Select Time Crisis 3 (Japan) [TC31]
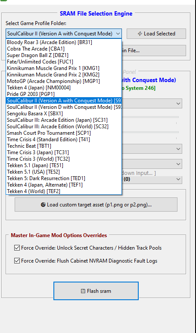The height and width of the screenshot is (333, 196). [64, 152]
